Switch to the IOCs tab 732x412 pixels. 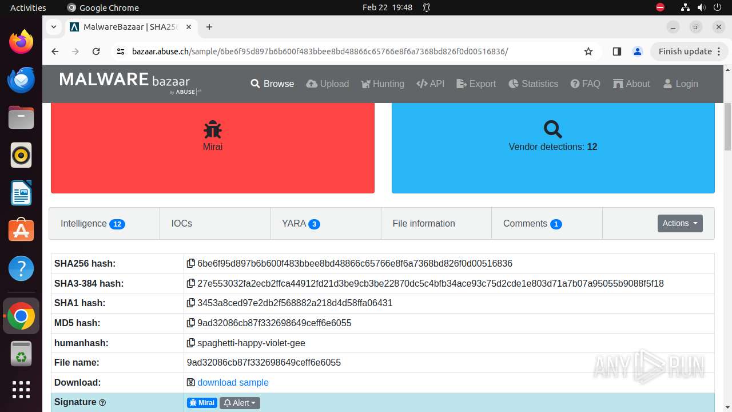click(x=215, y=224)
